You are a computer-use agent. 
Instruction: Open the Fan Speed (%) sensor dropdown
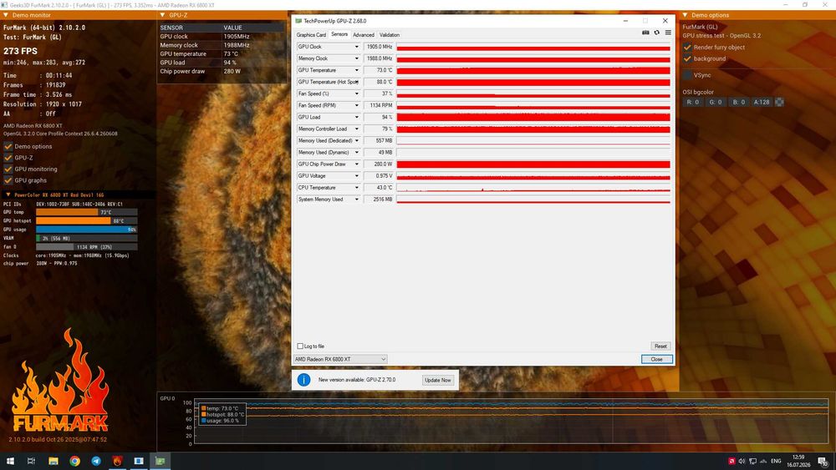357,93
